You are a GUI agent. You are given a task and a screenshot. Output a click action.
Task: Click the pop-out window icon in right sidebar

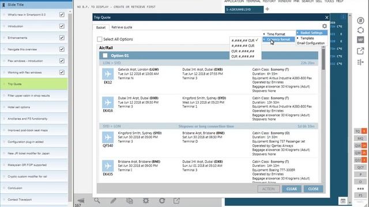tap(360, 51)
